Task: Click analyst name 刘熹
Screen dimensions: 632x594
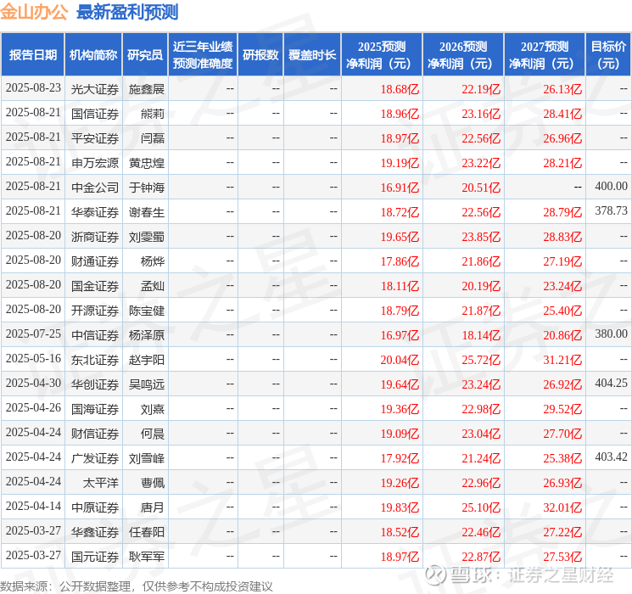Action: tap(153, 409)
